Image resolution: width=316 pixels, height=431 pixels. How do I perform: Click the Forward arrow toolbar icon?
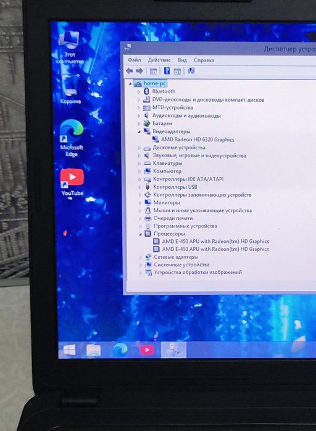point(139,71)
